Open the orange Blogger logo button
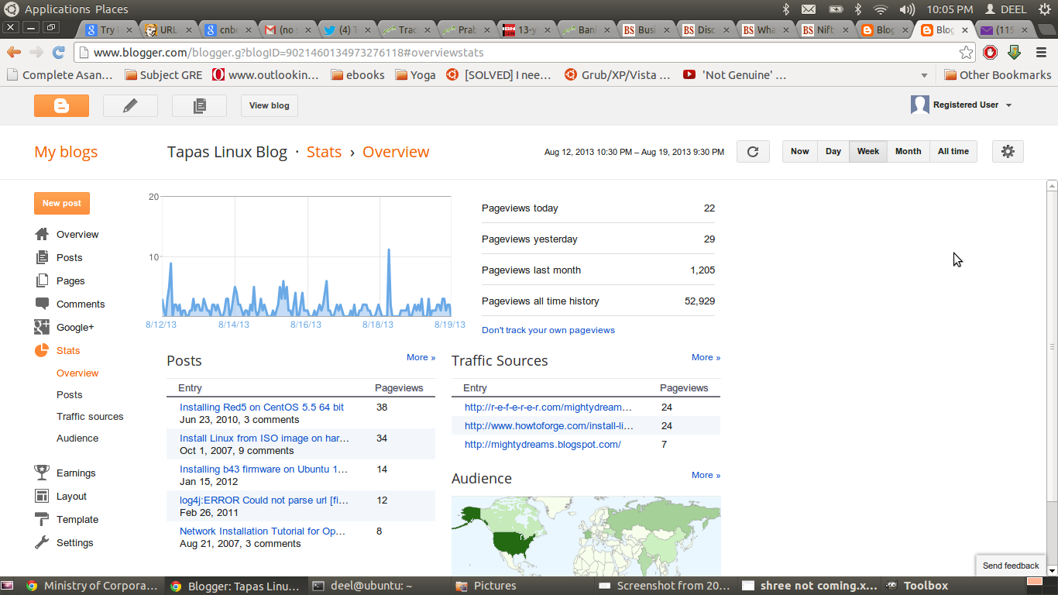Image resolution: width=1058 pixels, height=595 pixels. pyautogui.click(x=61, y=105)
